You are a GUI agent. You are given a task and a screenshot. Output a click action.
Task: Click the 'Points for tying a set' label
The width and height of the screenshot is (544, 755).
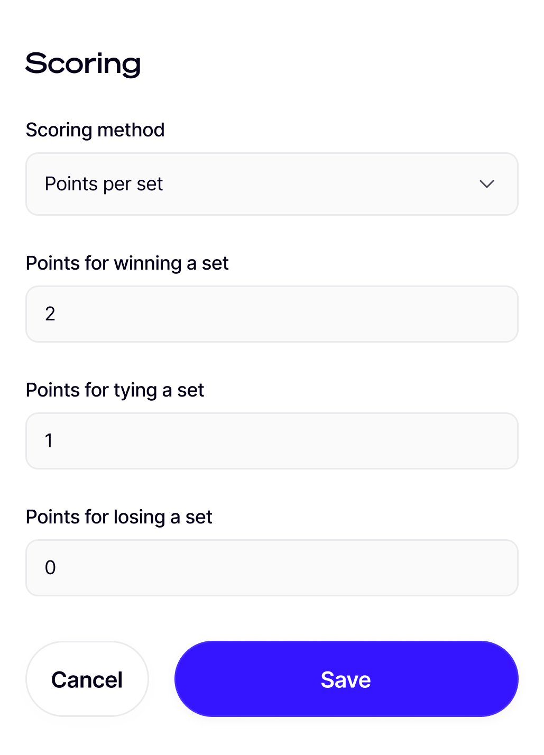coord(115,390)
